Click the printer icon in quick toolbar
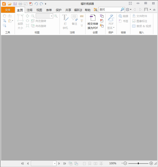Image resolution: width=158 pixels, height=167 pixels. [x=20, y=4]
